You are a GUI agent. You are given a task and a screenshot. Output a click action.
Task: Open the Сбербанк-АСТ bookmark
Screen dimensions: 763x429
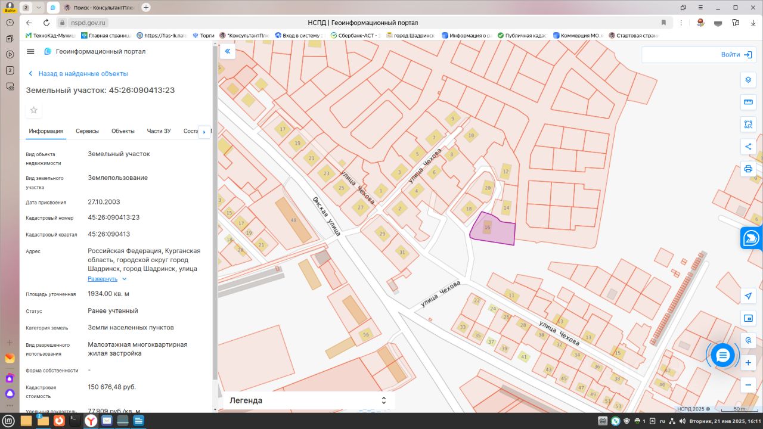356,36
